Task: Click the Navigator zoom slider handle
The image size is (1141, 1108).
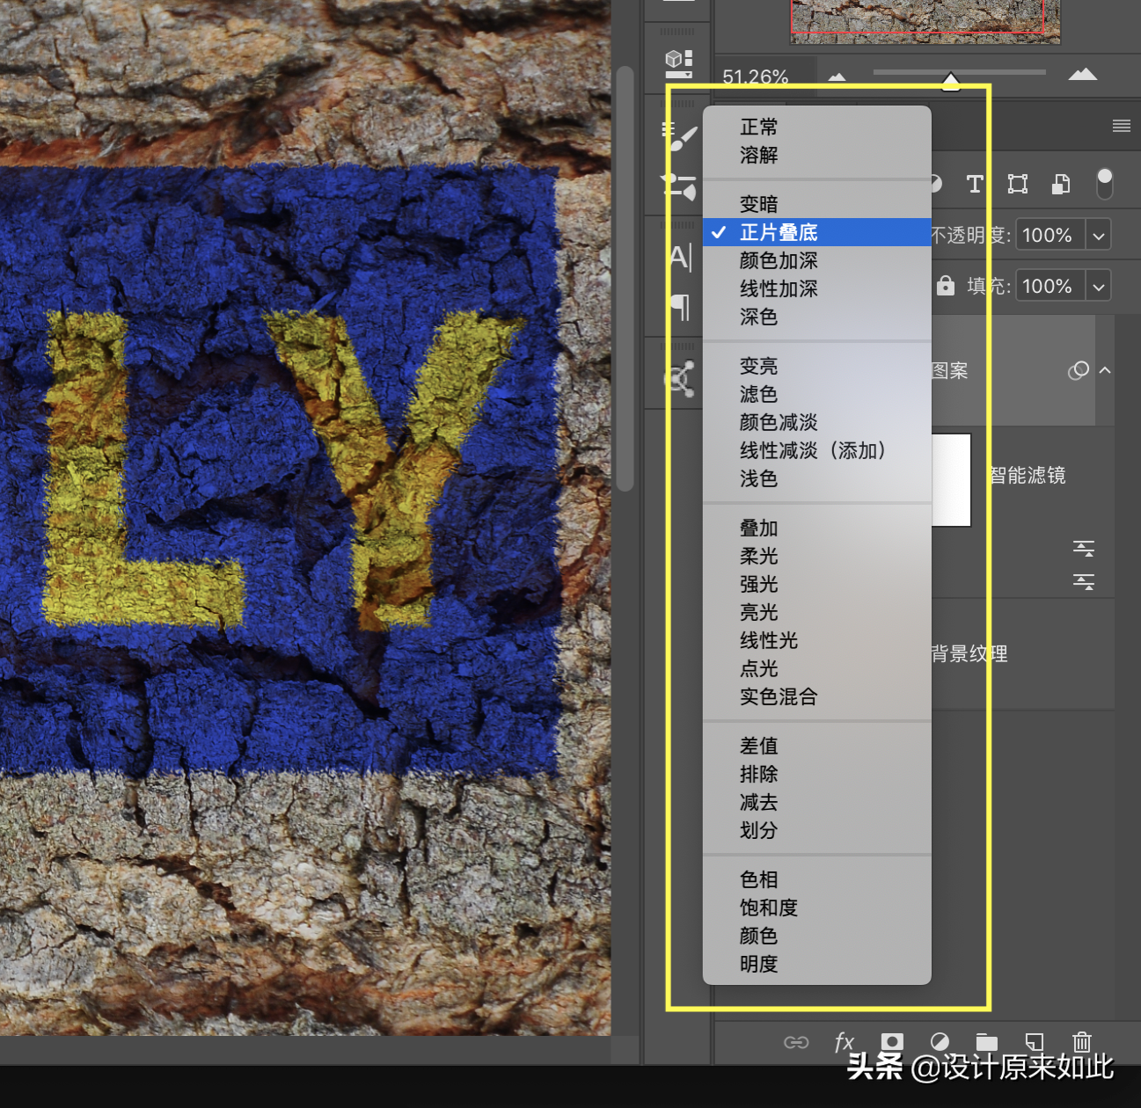Action: click(951, 82)
